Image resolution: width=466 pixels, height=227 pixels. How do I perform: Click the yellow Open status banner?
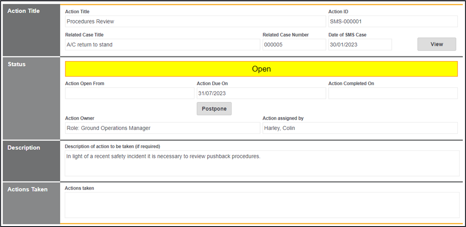[261, 69]
